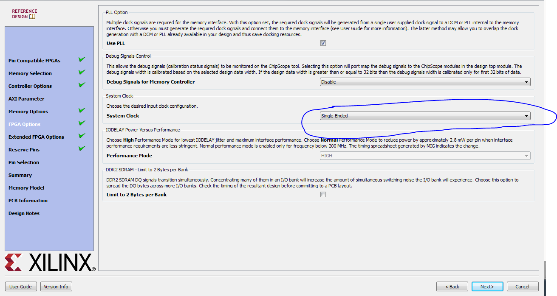Click the 'PLL Option' section heading

click(117, 12)
